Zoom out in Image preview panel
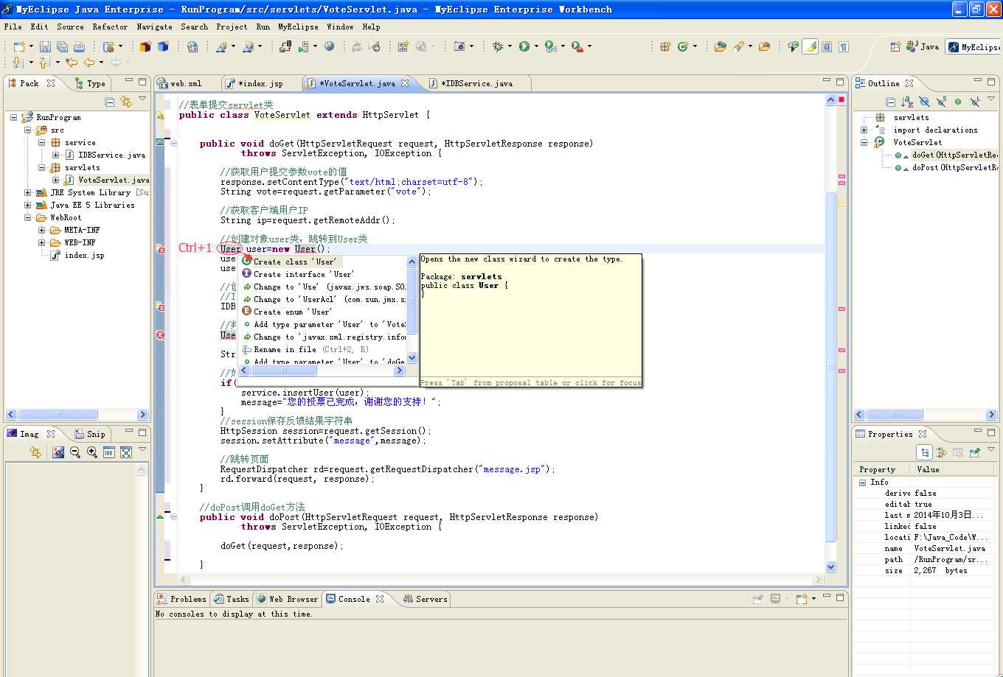This screenshot has width=1003, height=677. [75, 452]
